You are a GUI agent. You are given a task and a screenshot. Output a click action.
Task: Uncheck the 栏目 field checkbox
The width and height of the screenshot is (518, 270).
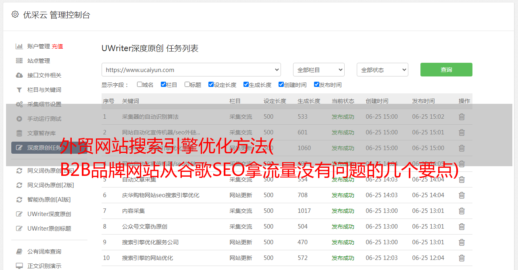163,85
